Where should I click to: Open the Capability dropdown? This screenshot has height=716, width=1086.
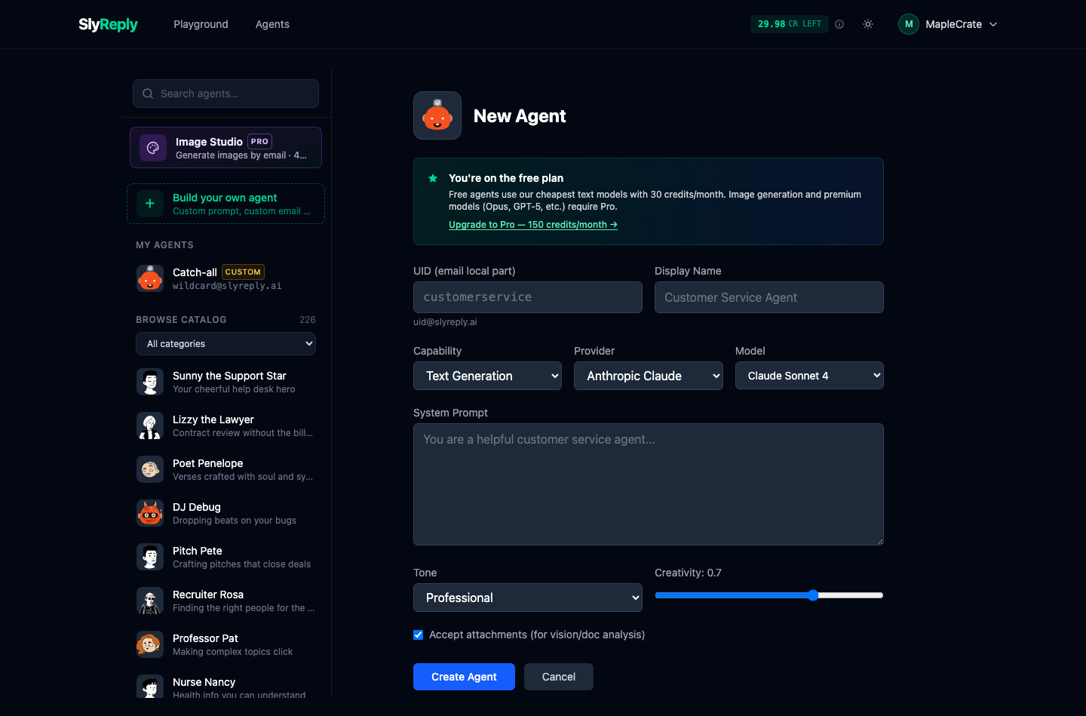487,376
